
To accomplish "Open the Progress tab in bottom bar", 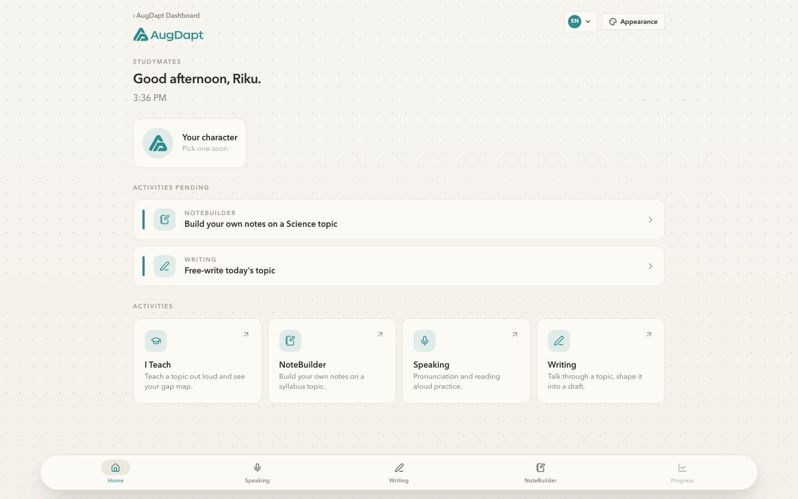I will [x=682, y=472].
